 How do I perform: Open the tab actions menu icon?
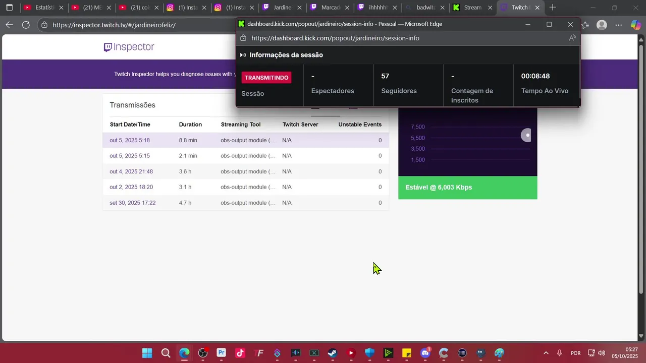click(x=9, y=8)
